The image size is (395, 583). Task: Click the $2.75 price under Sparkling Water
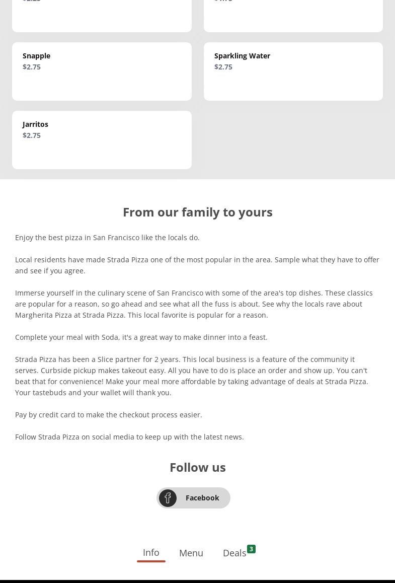(x=223, y=67)
